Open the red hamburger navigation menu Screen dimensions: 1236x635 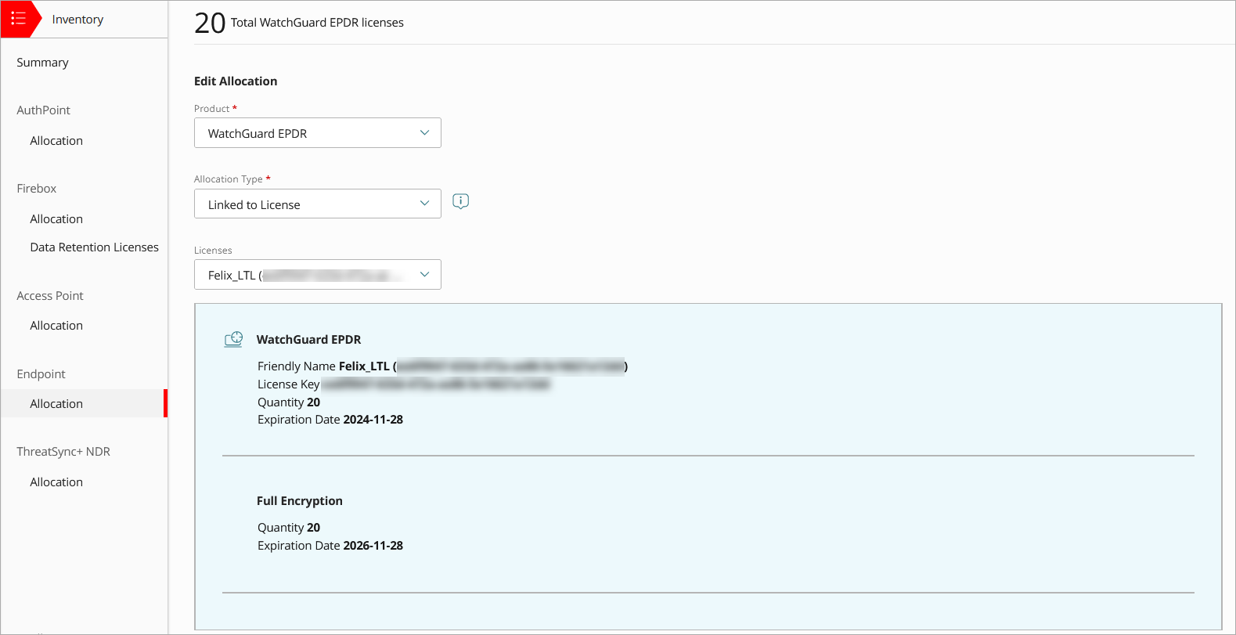click(x=18, y=19)
